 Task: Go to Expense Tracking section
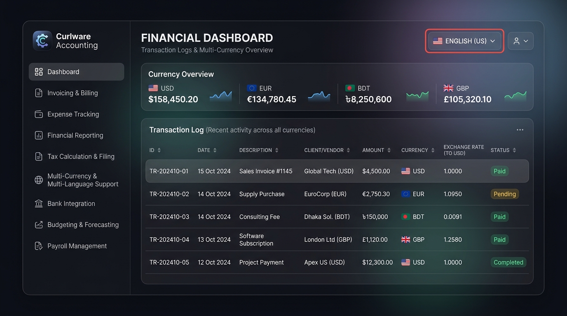coord(76,114)
